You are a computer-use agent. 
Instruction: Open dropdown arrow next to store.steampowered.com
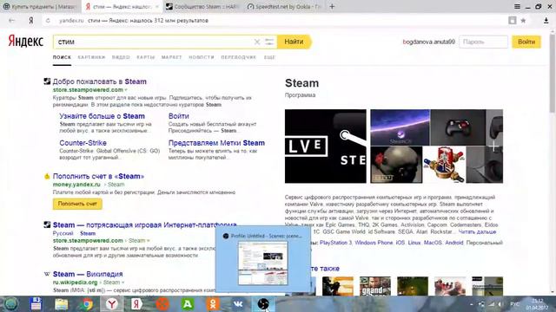(x=126, y=90)
